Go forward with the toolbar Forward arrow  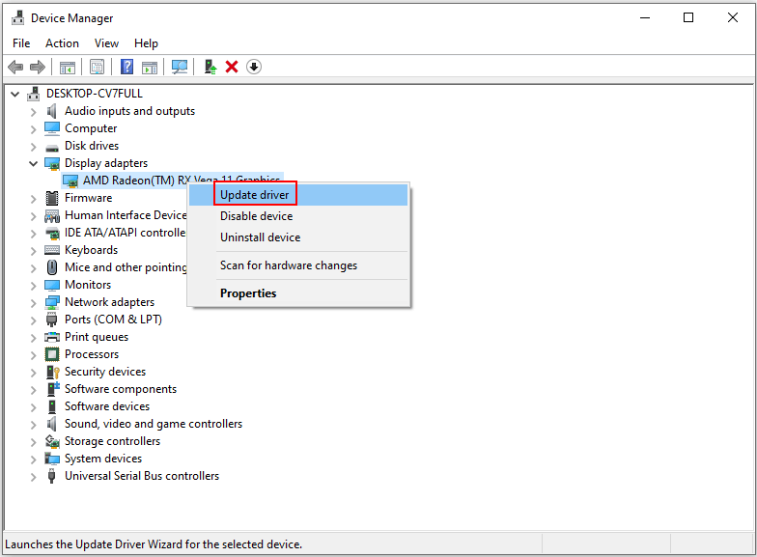pyautogui.click(x=37, y=67)
